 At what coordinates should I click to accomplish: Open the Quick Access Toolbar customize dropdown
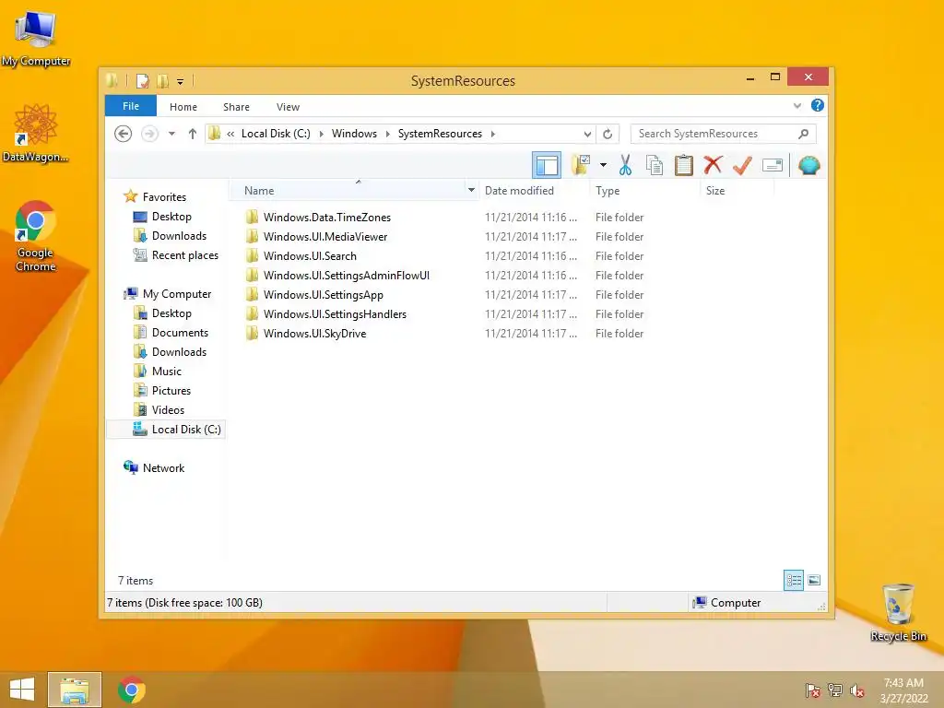tap(180, 81)
